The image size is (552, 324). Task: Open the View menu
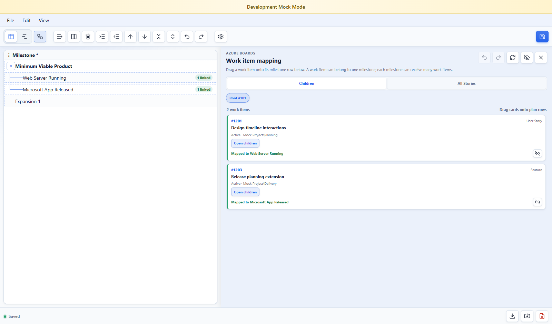point(44,20)
